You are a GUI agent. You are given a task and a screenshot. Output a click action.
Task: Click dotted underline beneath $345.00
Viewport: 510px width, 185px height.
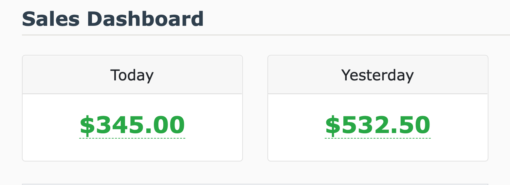(x=132, y=138)
